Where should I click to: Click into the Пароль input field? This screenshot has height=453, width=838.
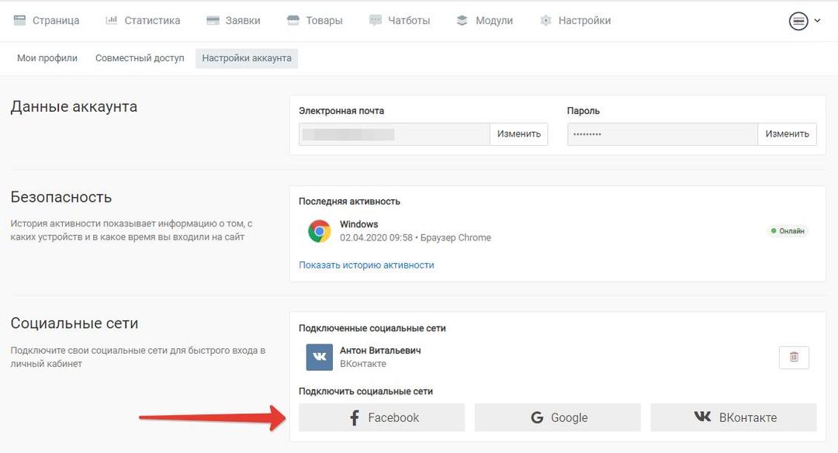(x=663, y=134)
